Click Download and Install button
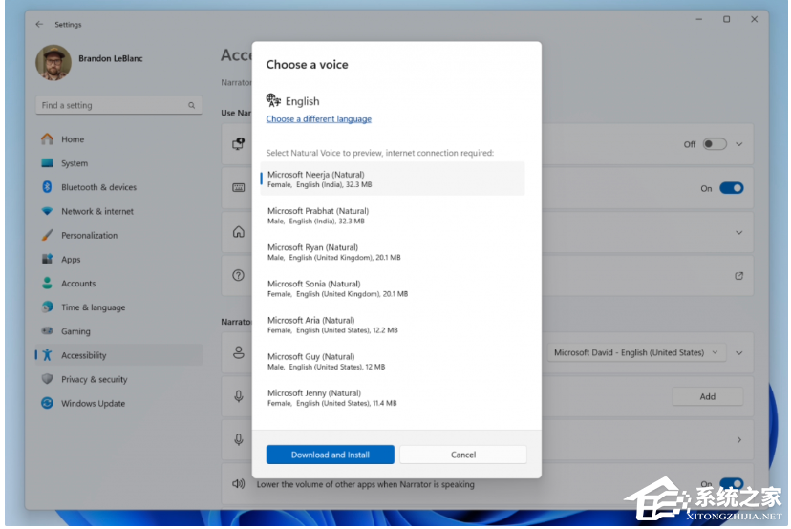Screen dimensions: 791x529 click(x=330, y=455)
